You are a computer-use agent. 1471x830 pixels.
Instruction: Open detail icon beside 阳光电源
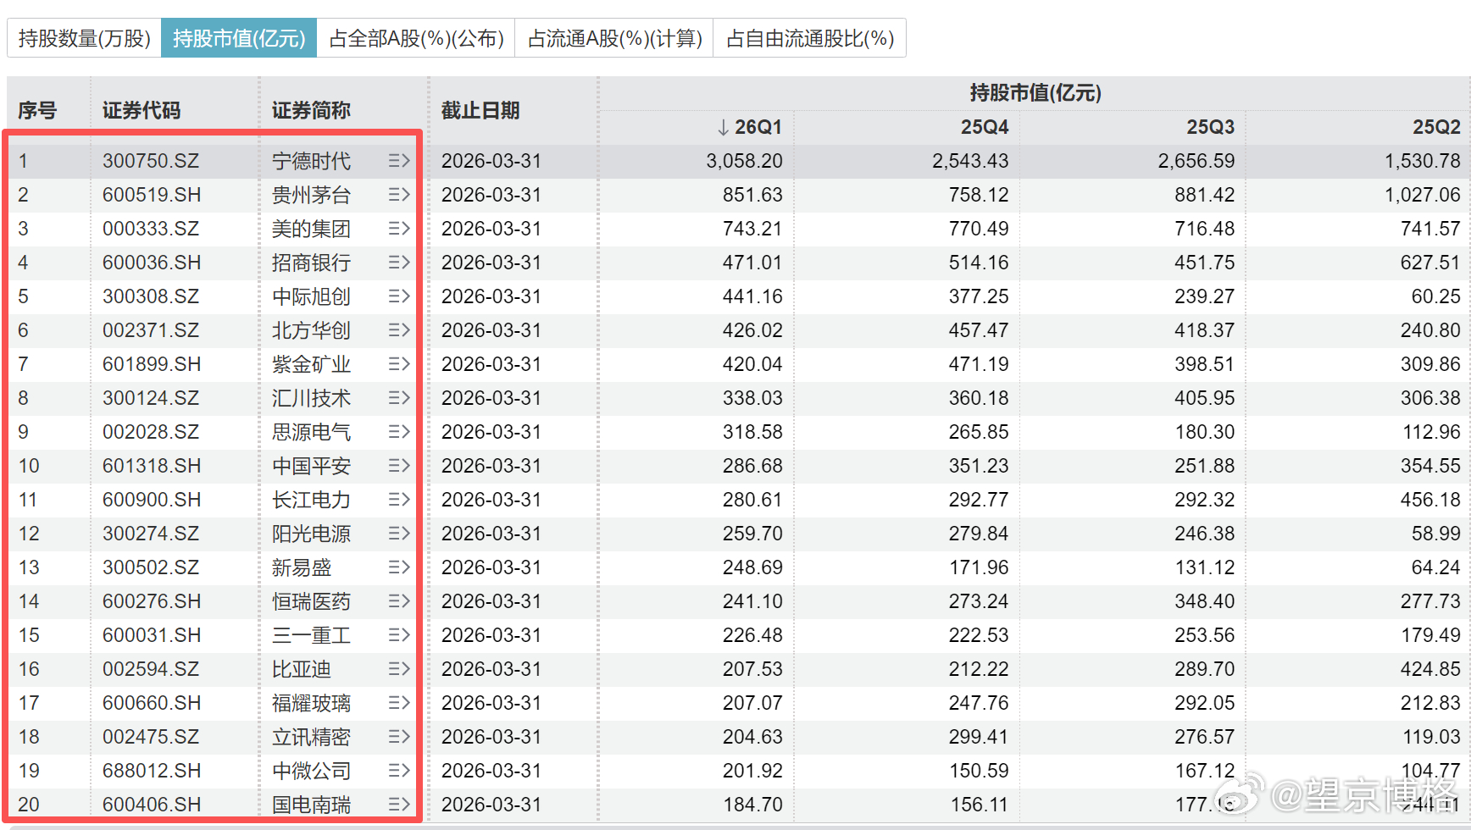[x=399, y=534]
